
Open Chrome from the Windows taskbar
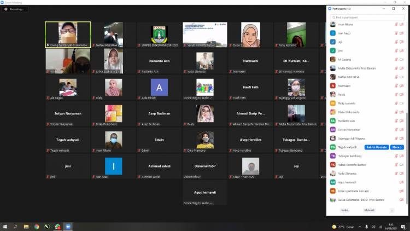coord(36,226)
